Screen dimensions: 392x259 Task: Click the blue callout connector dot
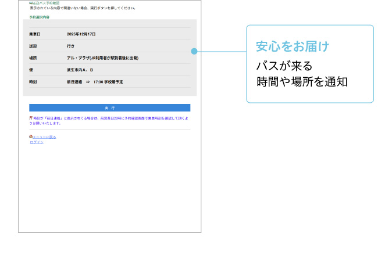[x=194, y=51]
